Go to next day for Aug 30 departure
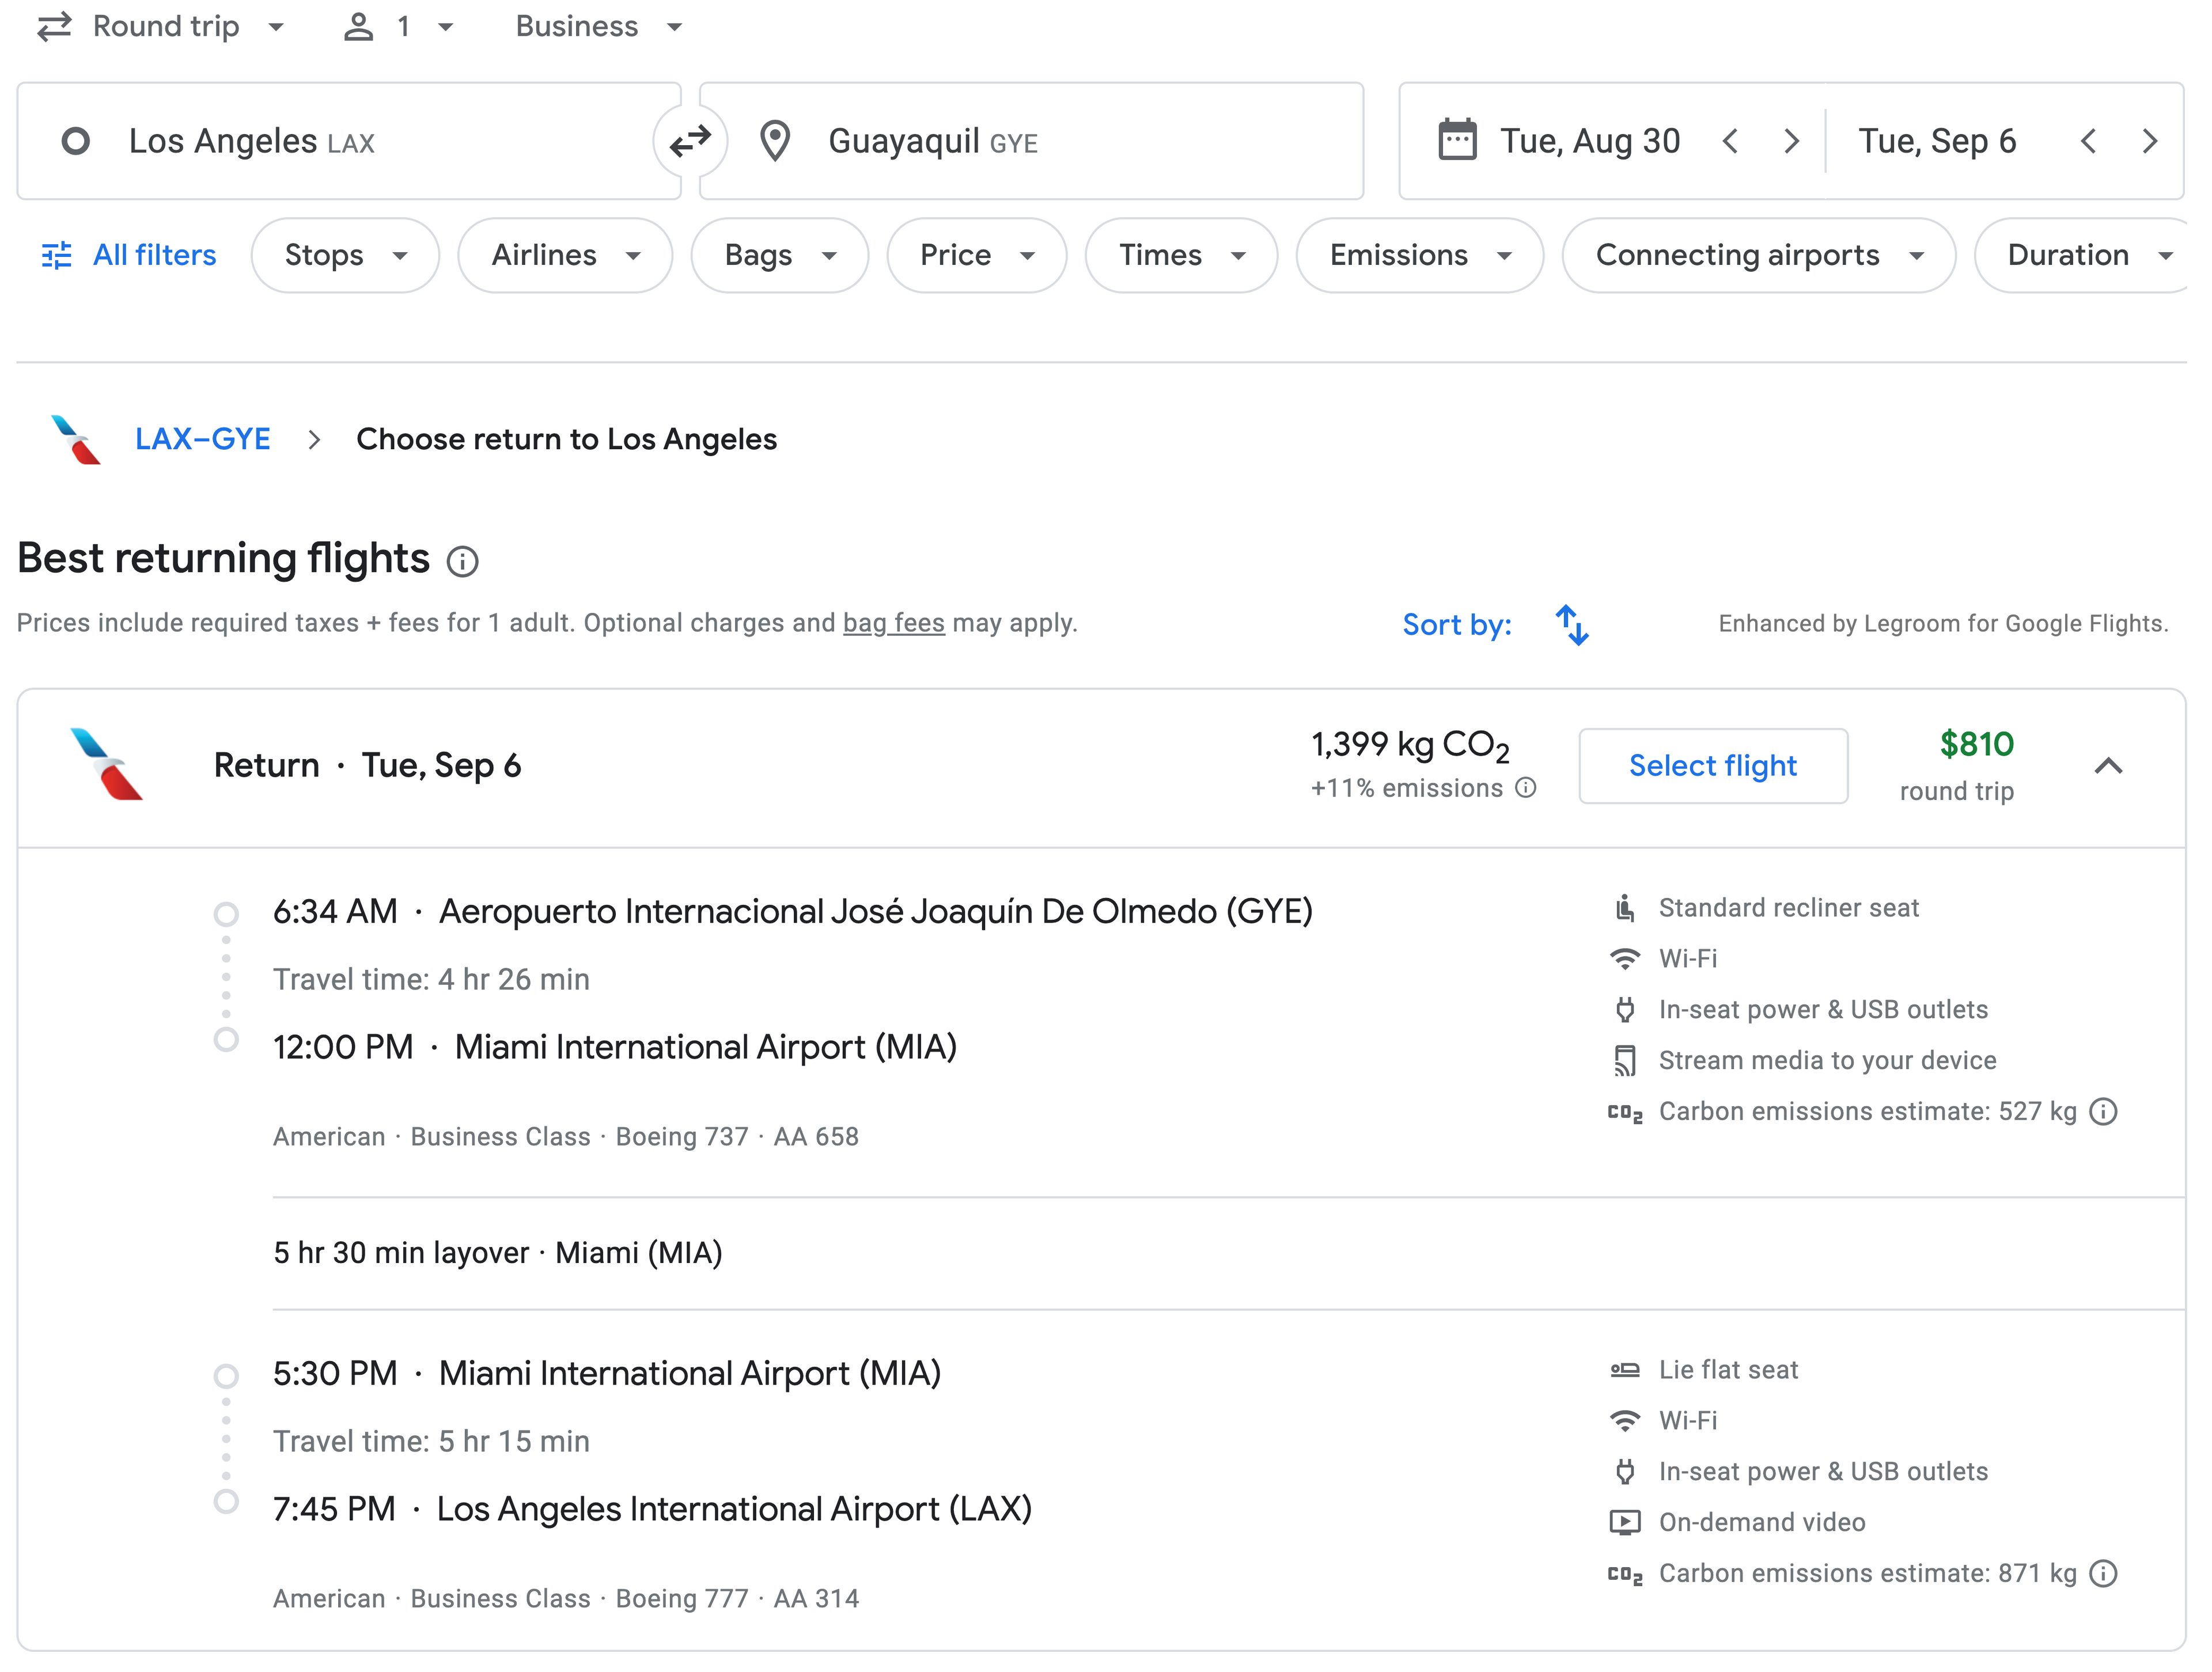 pyautogui.click(x=1791, y=141)
